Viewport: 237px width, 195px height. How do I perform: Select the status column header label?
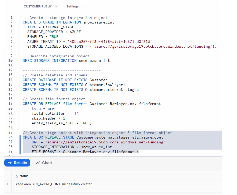(24, 176)
